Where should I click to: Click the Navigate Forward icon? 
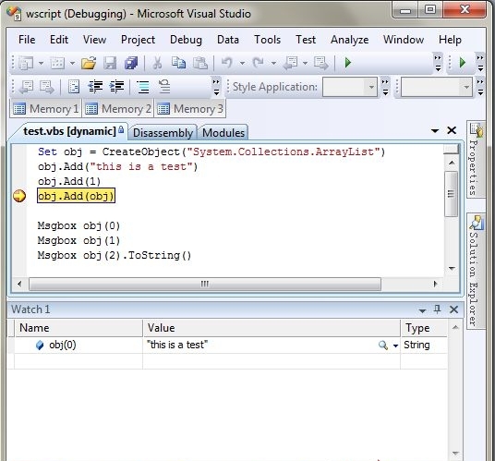pyautogui.click(x=321, y=63)
